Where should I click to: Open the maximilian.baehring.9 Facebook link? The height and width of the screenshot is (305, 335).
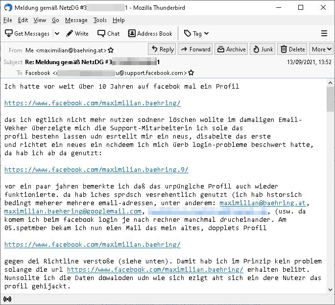point(96,170)
